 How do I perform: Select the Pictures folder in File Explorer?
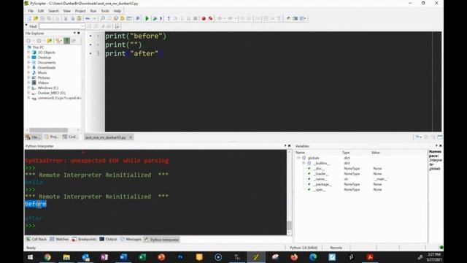[44, 78]
